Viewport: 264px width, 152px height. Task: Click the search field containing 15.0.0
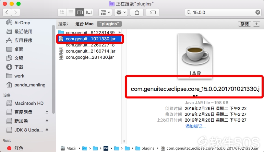223,12
